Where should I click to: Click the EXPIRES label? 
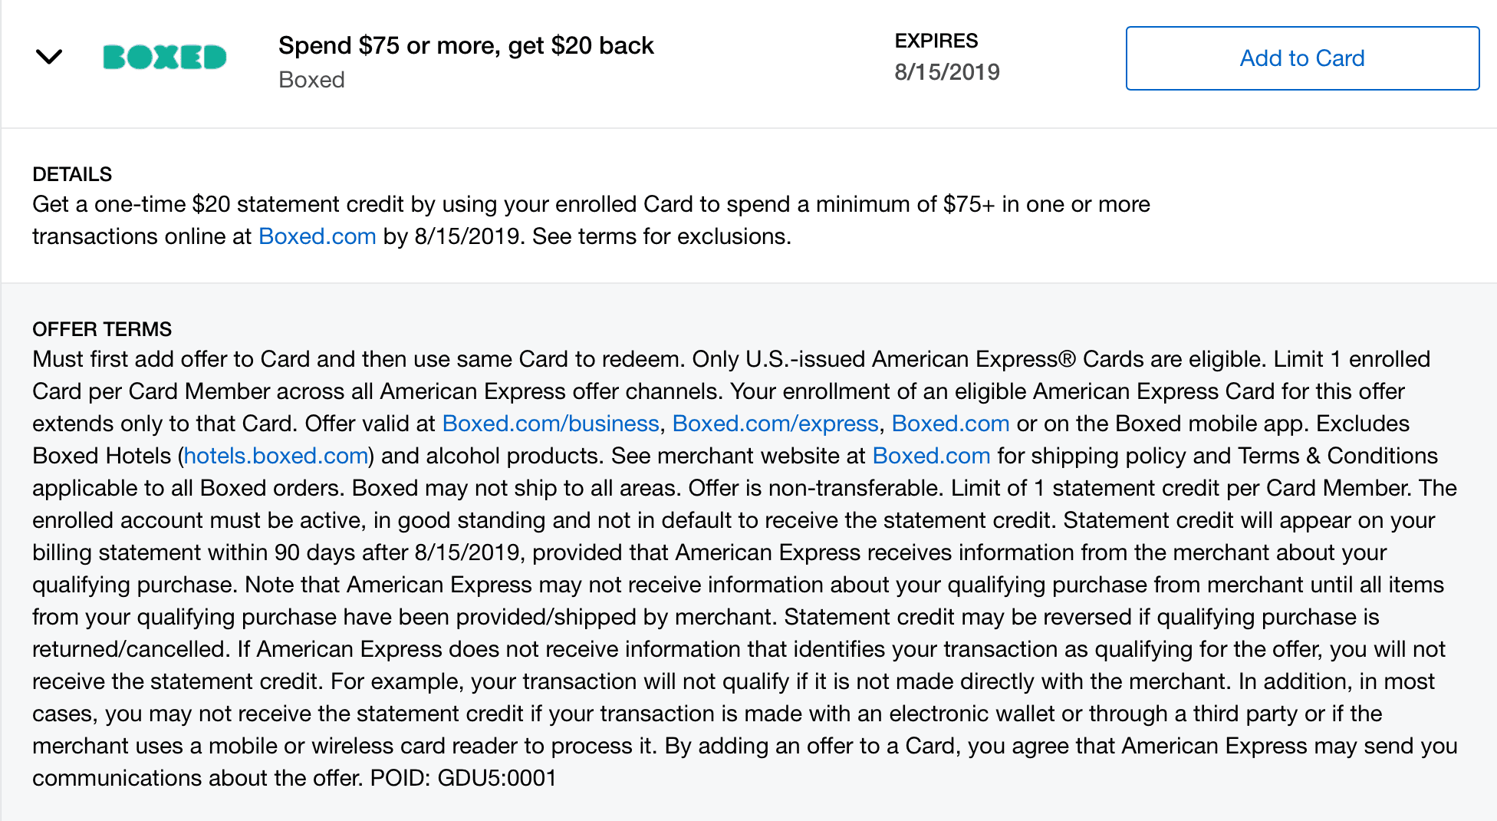click(x=936, y=41)
